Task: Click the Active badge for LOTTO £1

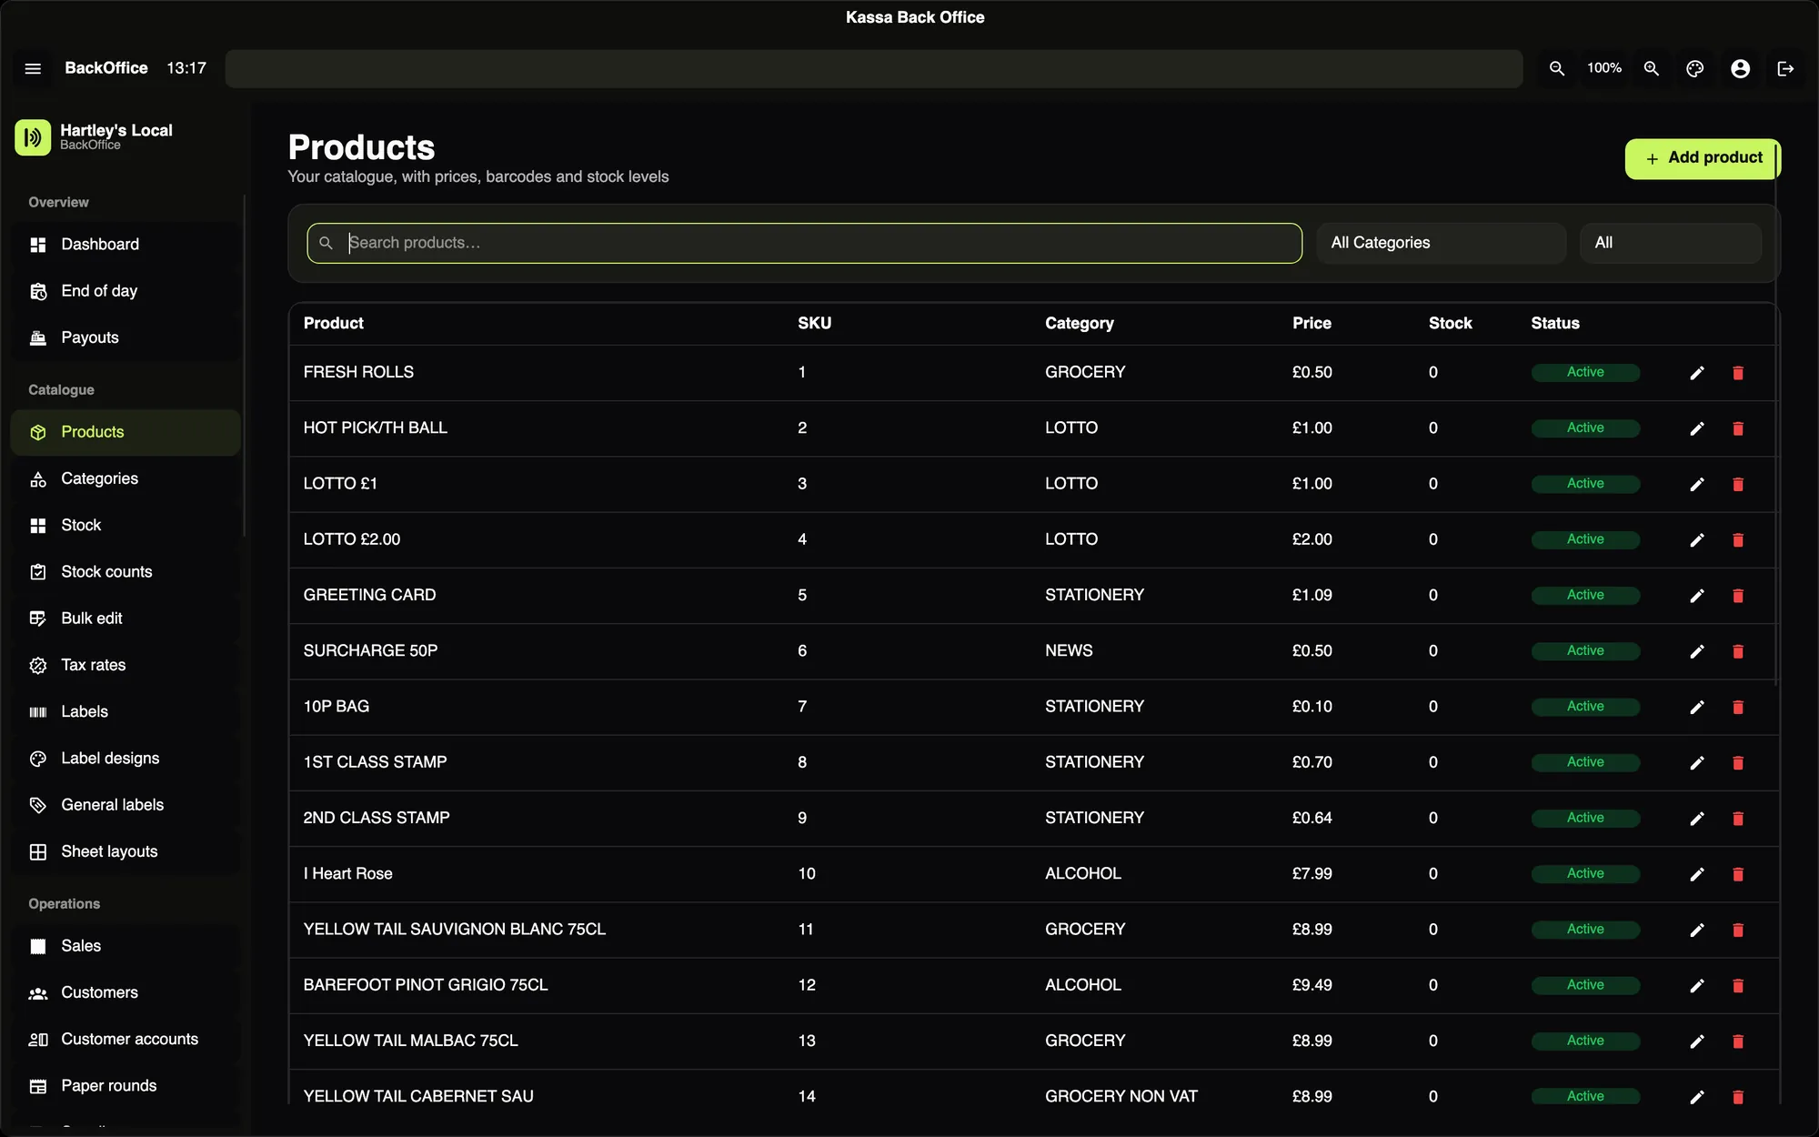Action: (x=1585, y=484)
